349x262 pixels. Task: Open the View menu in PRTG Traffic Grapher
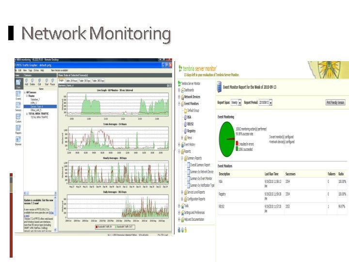(25, 70)
